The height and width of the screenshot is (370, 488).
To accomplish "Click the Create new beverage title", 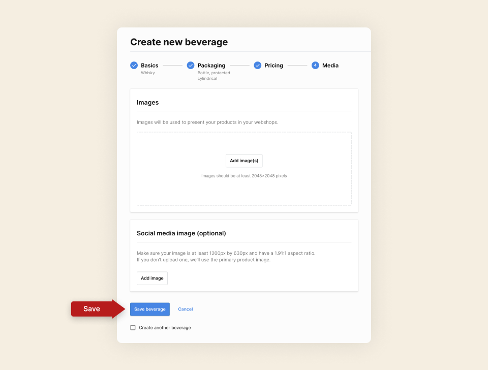I will coord(179,42).
